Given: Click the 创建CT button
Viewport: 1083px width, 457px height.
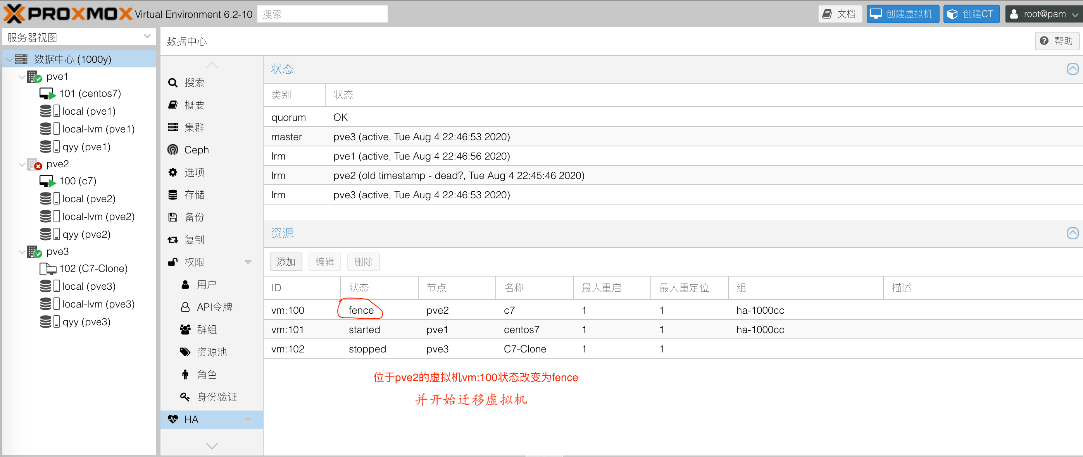Looking at the screenshot, I should [971, 14].
